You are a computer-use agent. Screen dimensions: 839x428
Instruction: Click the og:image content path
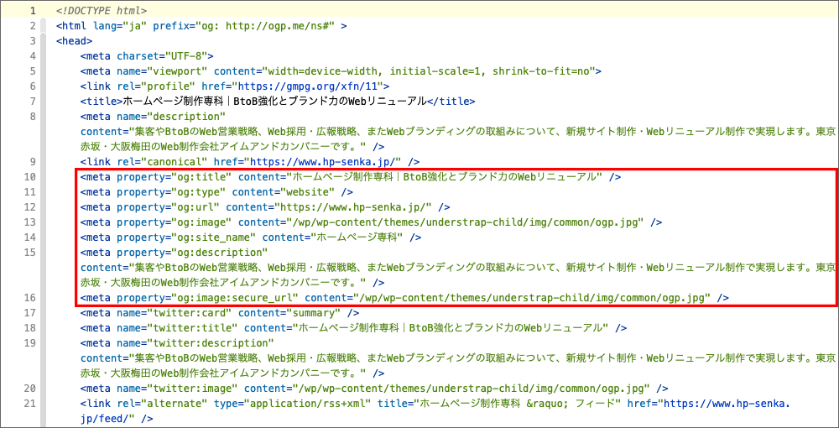pos(465,222)
